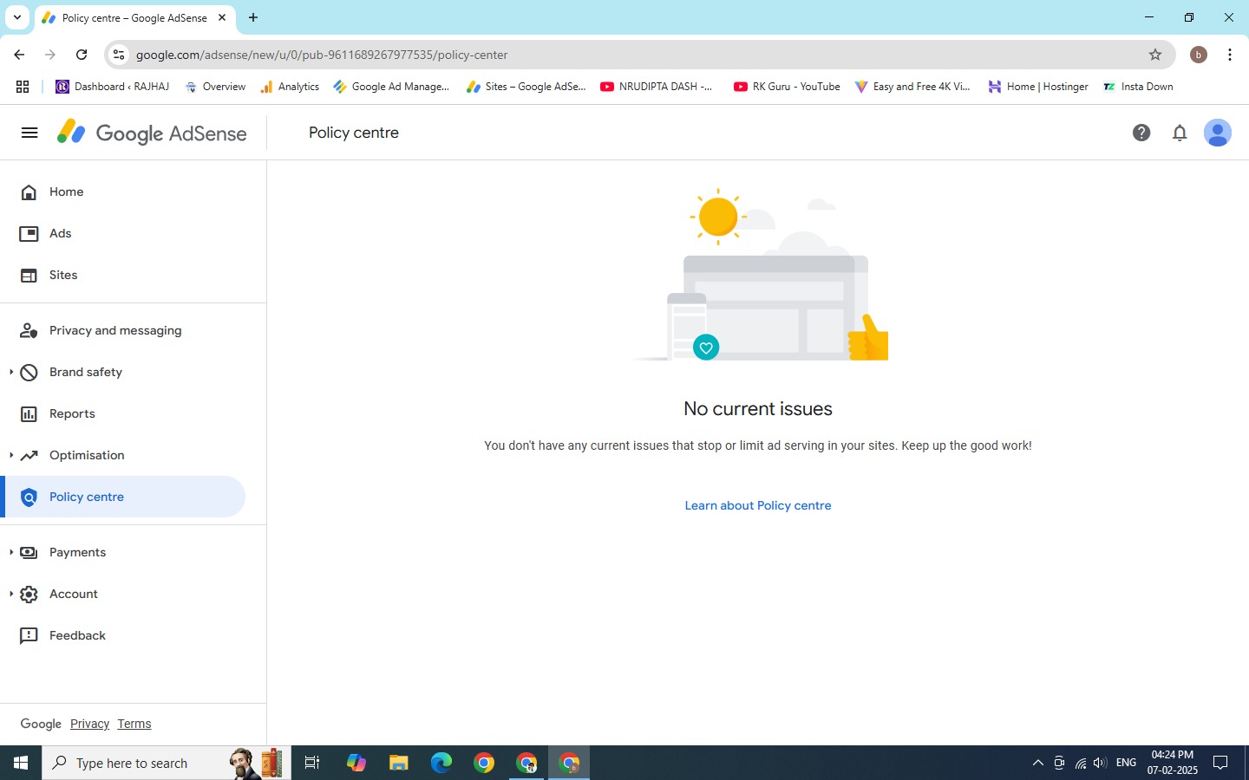Open the Chrome apps grid bookmark

[23, 87]
